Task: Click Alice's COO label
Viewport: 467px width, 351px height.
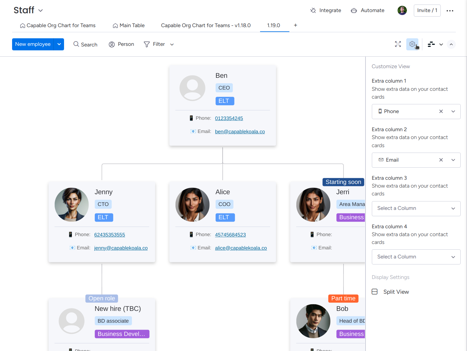Action: click(224, 204)
